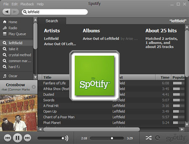Select the track Open Up

coord(50,112)
